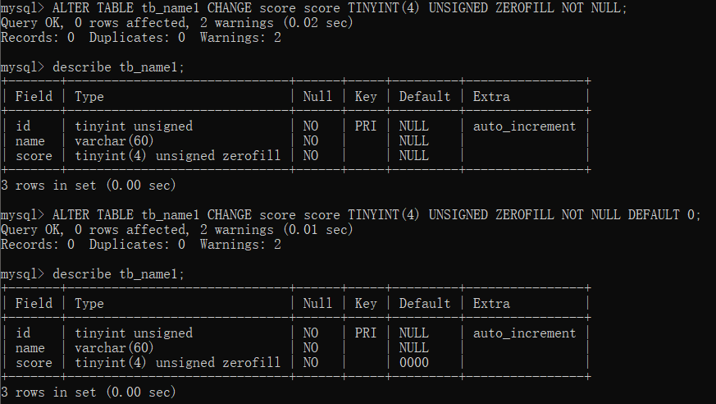Click the Extra header in the second table

tap(491, 304)
